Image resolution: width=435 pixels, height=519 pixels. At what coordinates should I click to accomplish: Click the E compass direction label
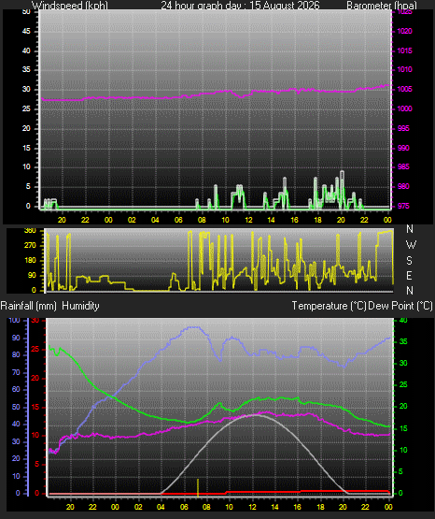click(409, 275)
